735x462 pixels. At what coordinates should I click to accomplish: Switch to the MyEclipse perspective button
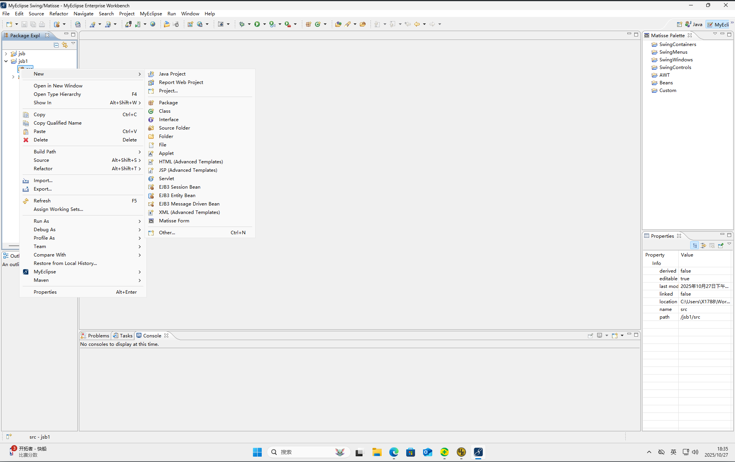coord(718,25)
